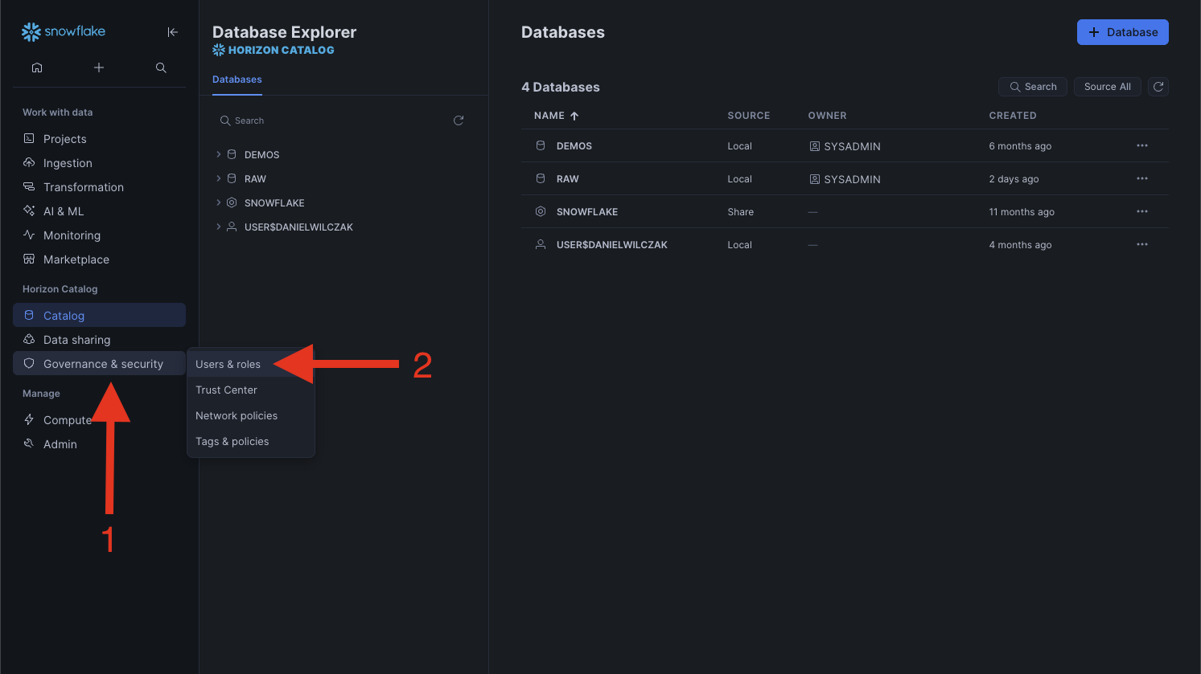The height and width of the screenshot is (674, 1201).
Task: Select Users & roles from submenu
Action: pos(228,365)
